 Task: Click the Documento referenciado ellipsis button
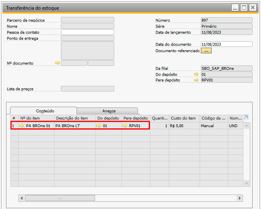tap(206, 51)
